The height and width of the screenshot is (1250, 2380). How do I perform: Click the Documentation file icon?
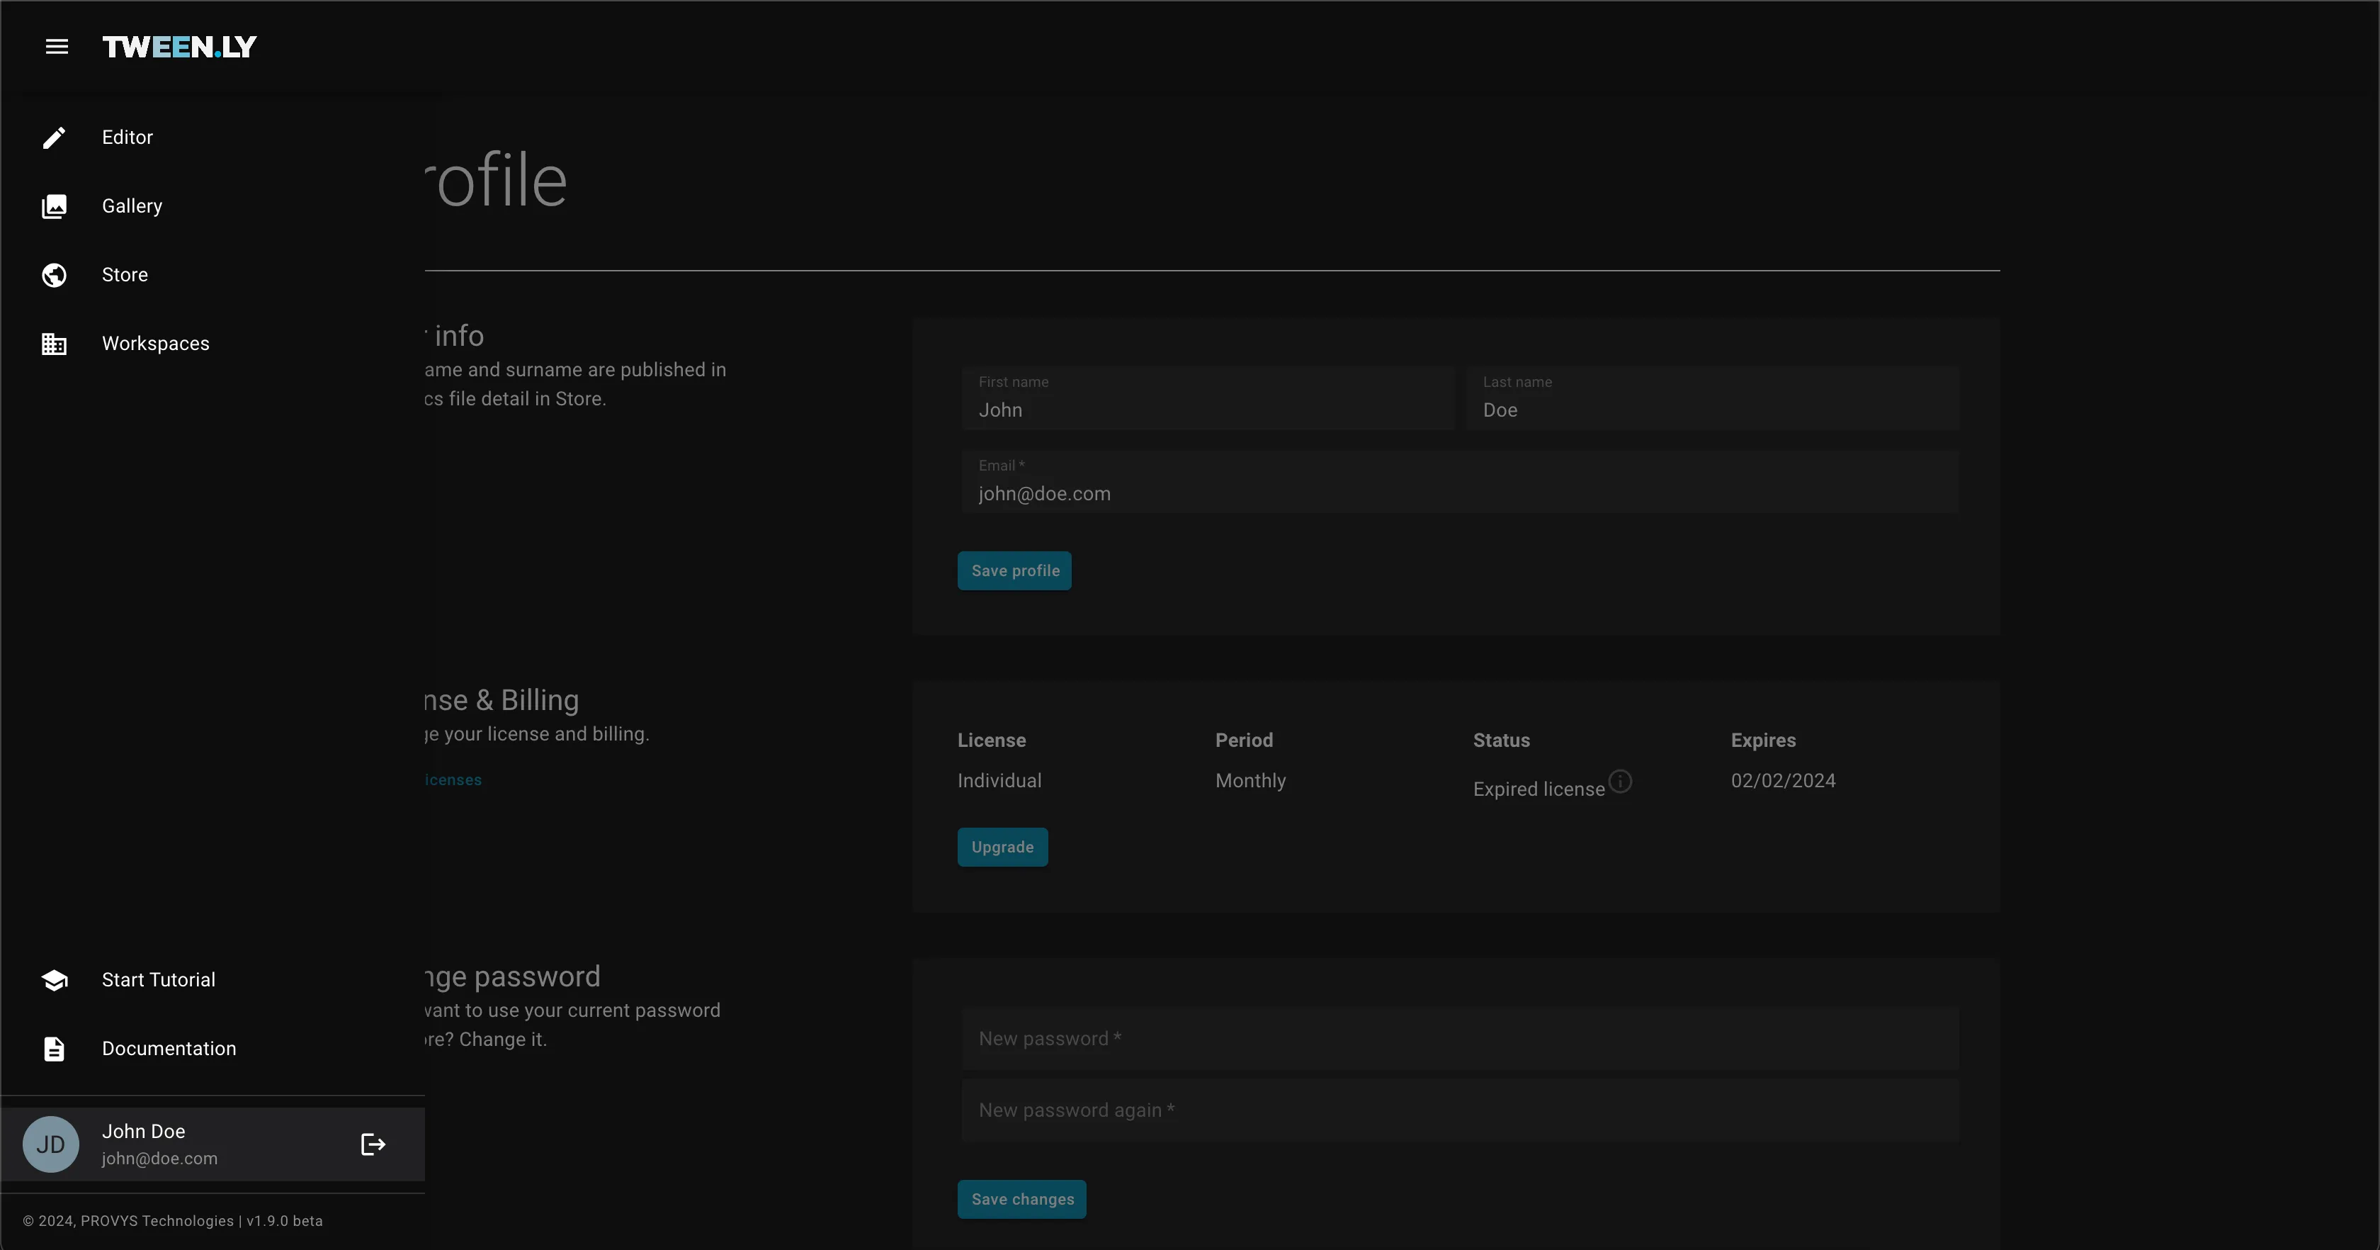click(55, 1049)
